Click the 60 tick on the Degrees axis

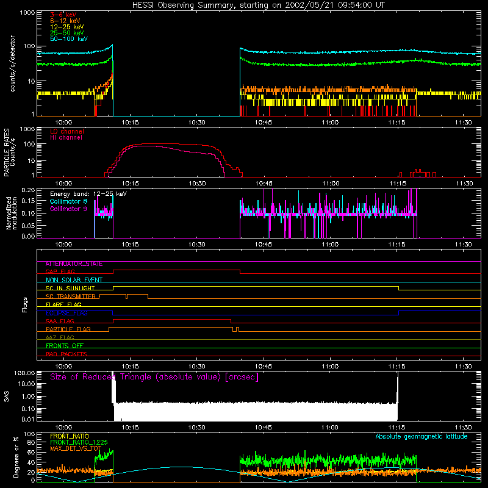click(x=31, y=452)
